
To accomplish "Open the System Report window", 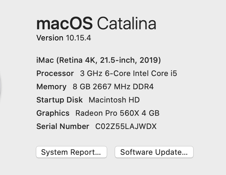I will tap(71, 152).
